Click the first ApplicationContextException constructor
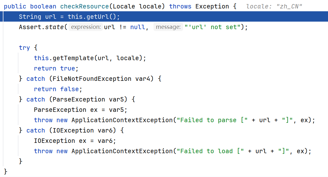Viewport: 328px width, 177px height. [122, 120]
